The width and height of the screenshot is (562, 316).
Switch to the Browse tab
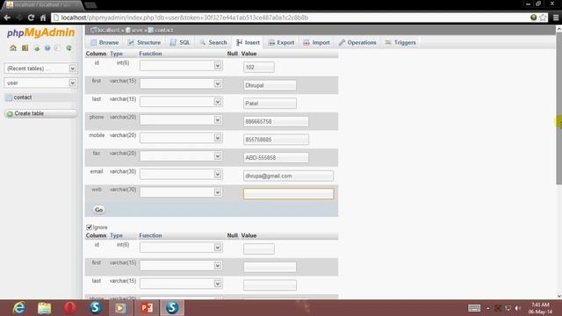104,42
